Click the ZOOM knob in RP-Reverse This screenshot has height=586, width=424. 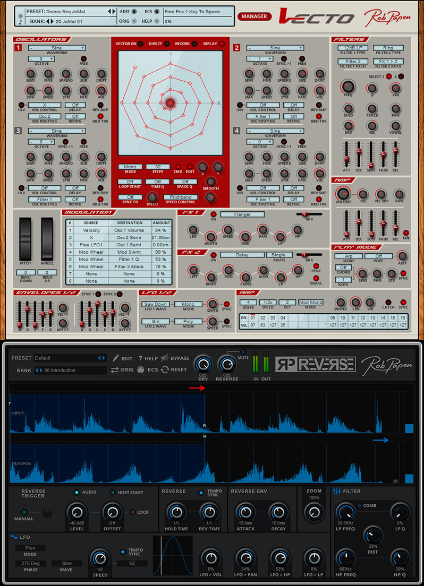click(x=314, y=512)
